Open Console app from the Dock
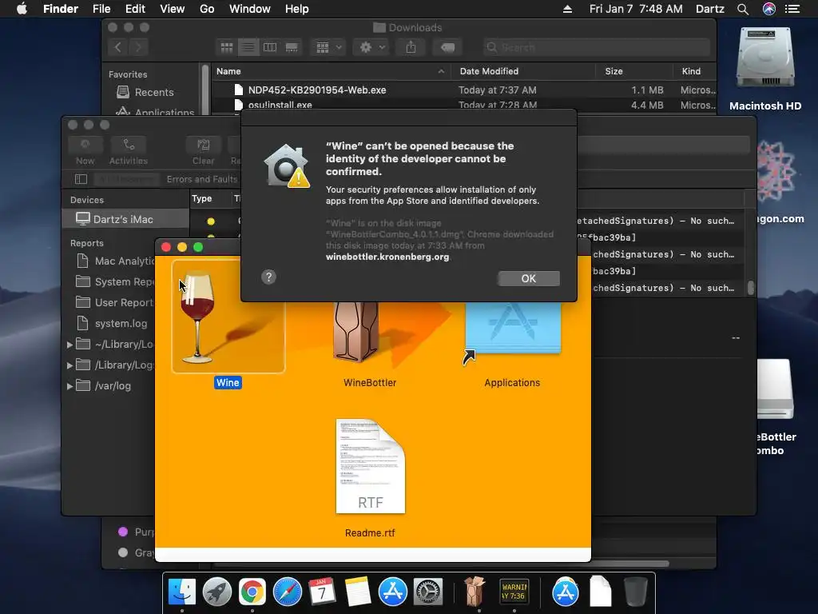This screenshot has height=614, width=818. tap(514, 592)
